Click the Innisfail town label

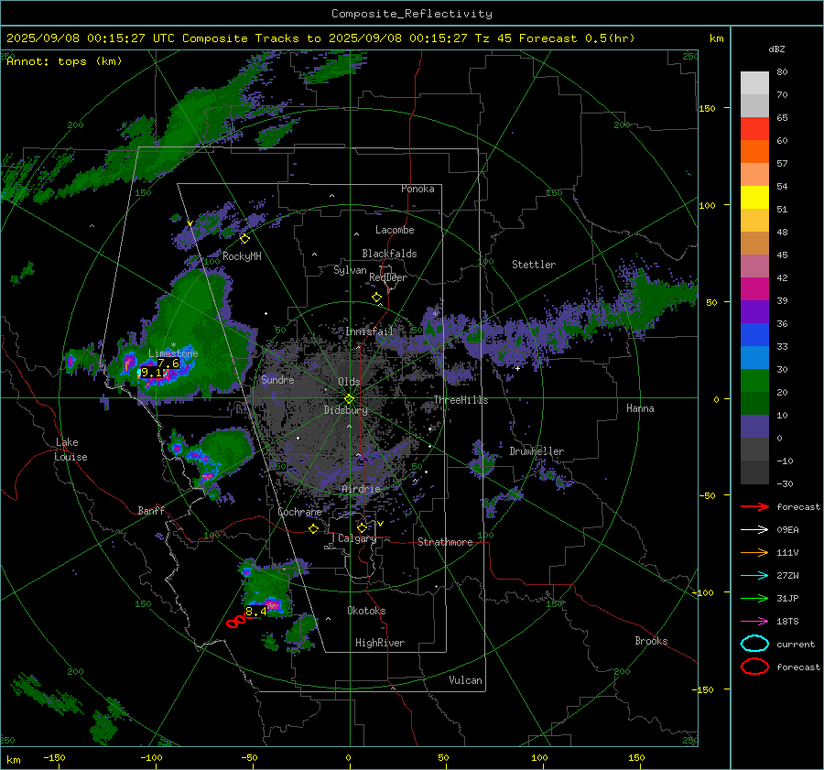tap(369, 331)
